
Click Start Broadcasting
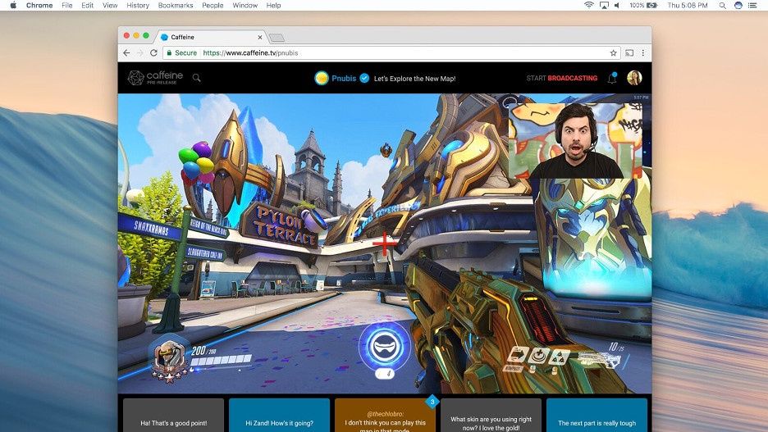[x=562, y=78]
